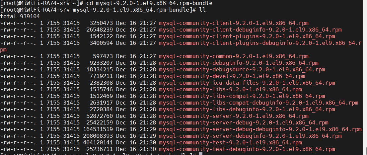Click the mysql-community-server-debug-9.2.0 rpm filename
Image resolution: width=367 pixels, height=155 pixels.
(244, 123)
